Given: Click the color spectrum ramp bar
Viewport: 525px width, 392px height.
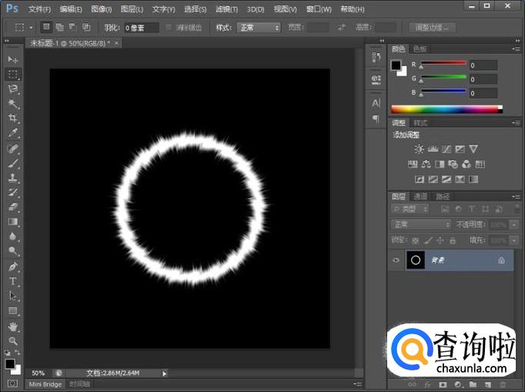Looking at the screenshot, I should [446, 109].
